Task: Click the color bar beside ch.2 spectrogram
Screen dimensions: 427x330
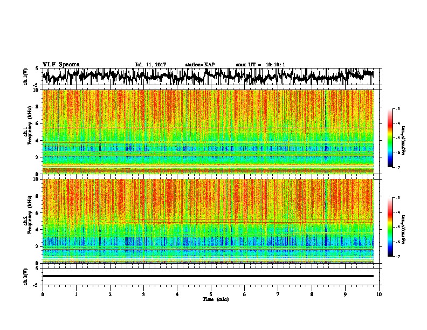Action: click(x=390, y=227)
